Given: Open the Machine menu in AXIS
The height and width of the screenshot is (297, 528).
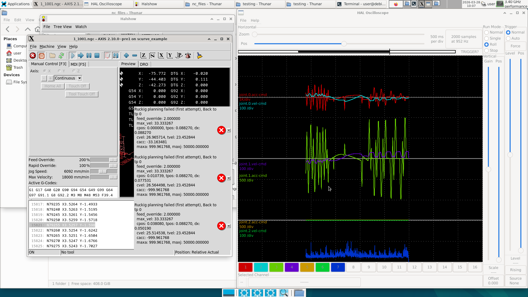Looking at the screenshot, I should (47, 46).
